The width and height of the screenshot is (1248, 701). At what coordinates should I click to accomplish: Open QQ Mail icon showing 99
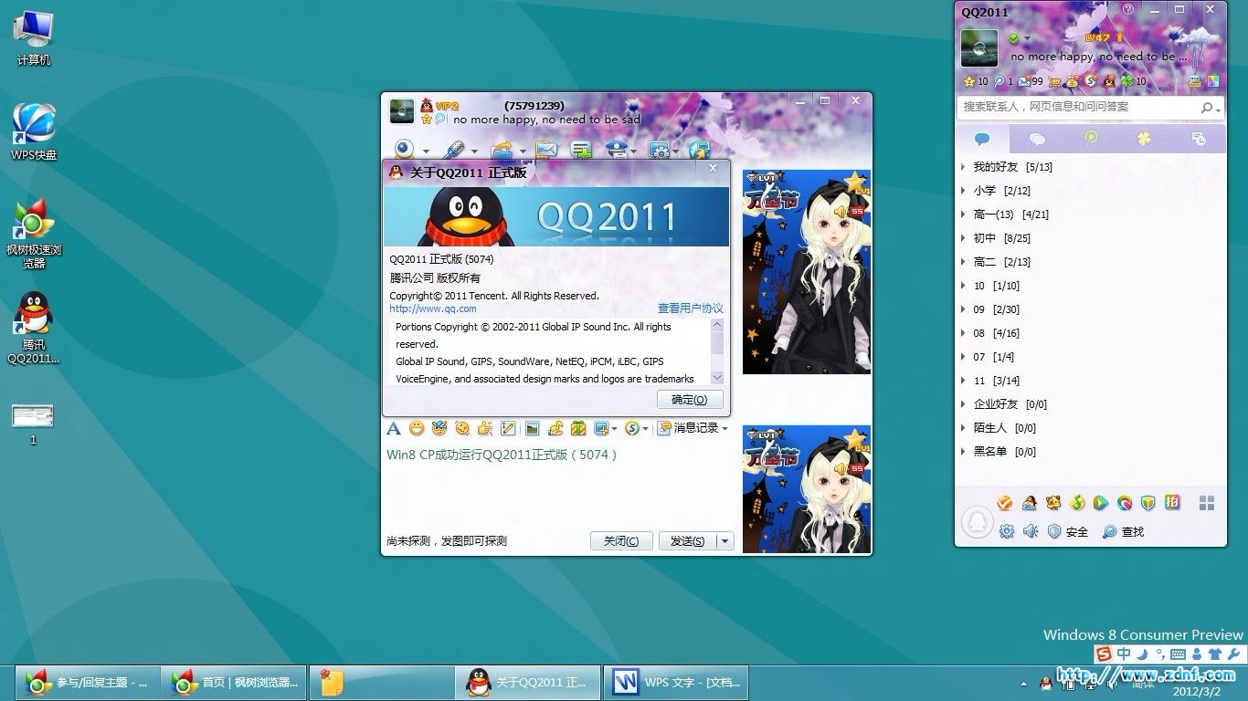[x=1023, y=81]
